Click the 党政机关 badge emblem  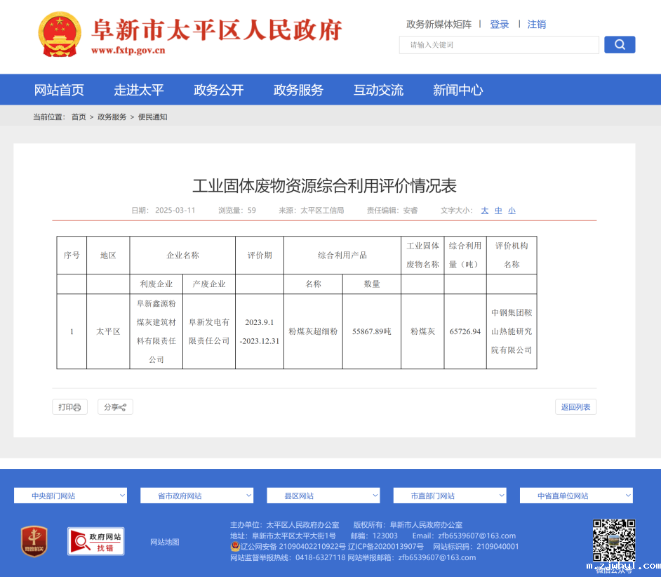tap(34, 541)
